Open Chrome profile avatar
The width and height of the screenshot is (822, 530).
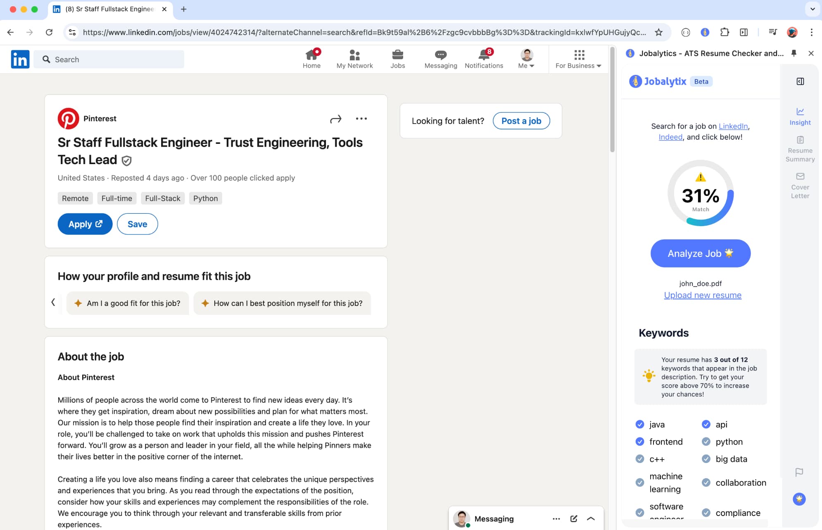[x=792, y=32]
